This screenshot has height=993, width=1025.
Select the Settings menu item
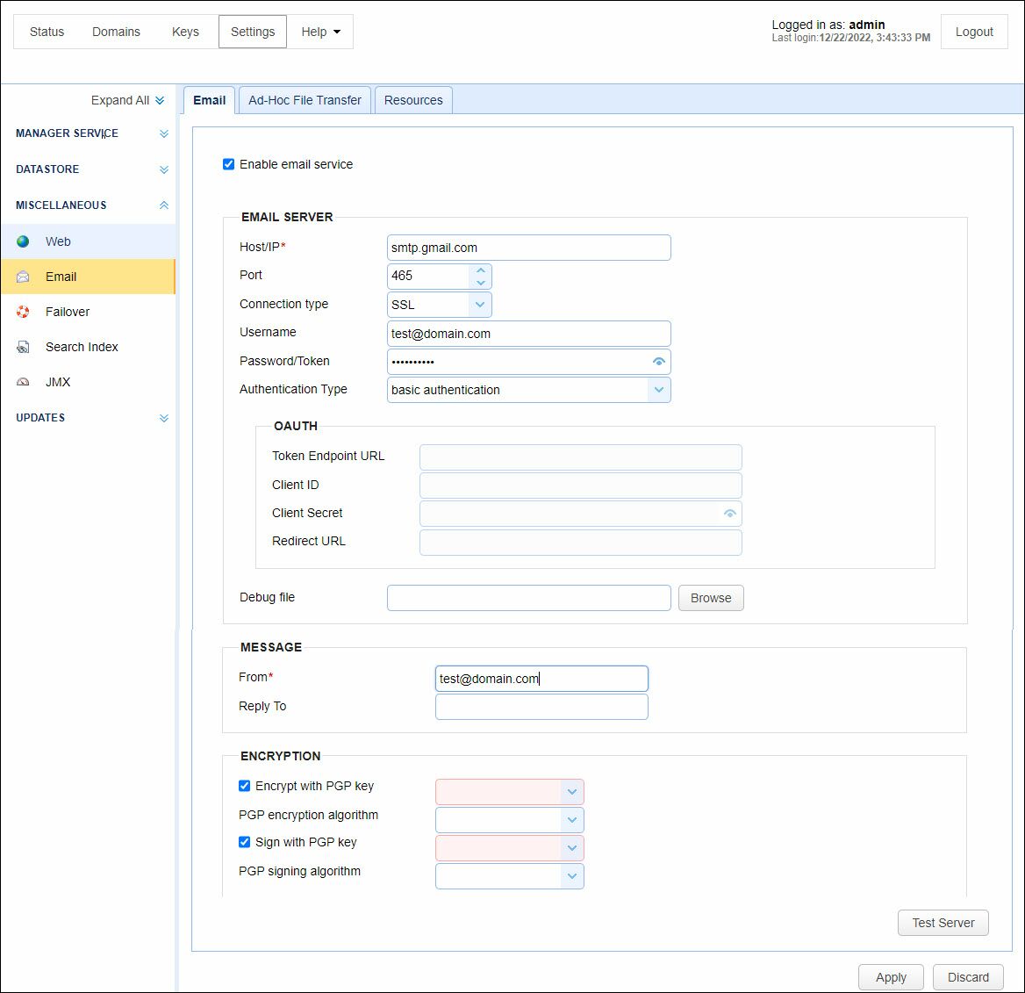pos(253,32)
